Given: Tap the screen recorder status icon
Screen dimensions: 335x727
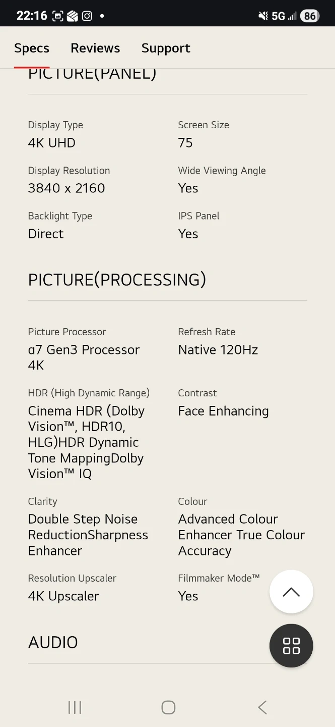Looking at the screenshot, I should (57, 16).
